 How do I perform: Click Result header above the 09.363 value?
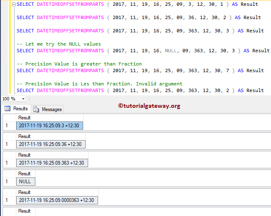pos(52,155)
